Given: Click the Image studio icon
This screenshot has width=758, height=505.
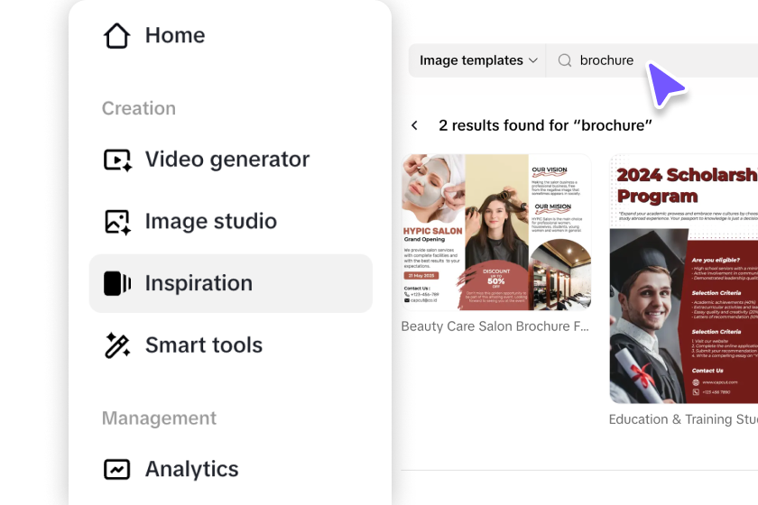Looking at the screenshot, I should click(x=117, y=222).
